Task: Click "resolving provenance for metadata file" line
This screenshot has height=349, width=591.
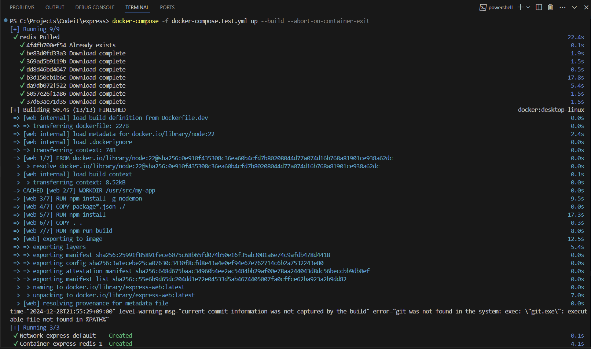Action: tap(91, 303)
